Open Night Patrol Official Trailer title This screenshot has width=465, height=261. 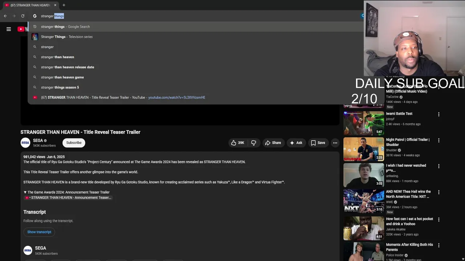point(408,142)
